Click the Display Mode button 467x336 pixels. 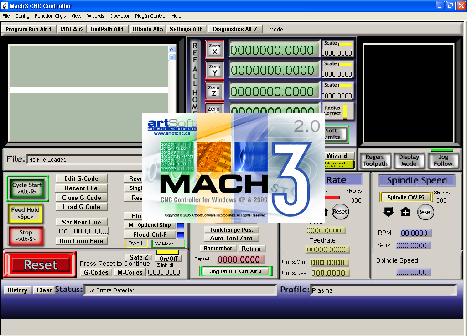pyautogui.click(x=409, y=160)
